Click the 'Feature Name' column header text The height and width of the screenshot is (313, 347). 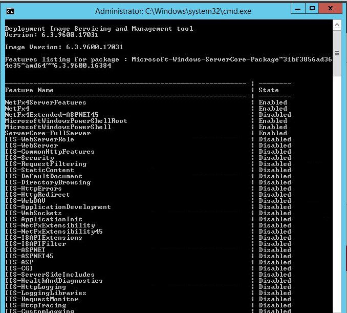29,90
